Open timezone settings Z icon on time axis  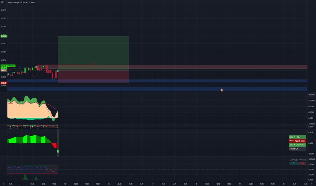tap(3, 184)
